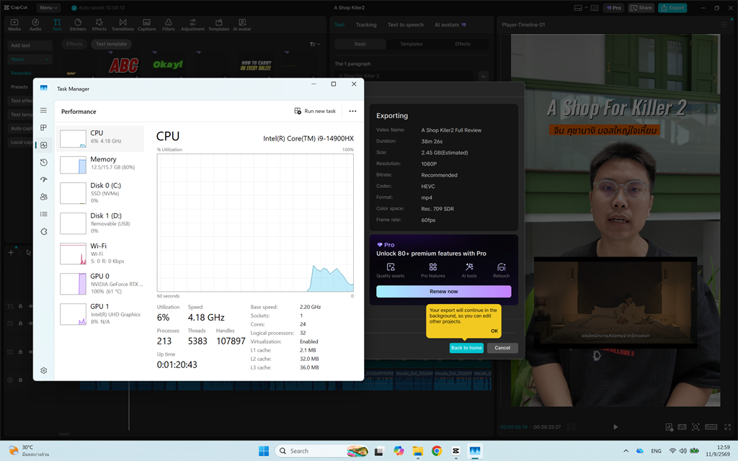The height and width of the screenshot is (461, 738).
Task: Open Captions panel in CapCut toolbar
Action: [146, 25]
